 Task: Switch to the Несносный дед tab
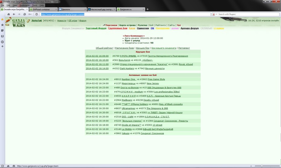[x=102, y=9]
